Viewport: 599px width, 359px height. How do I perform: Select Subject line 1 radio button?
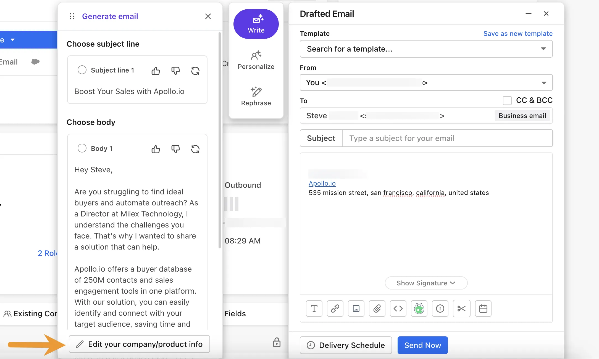coord(81,70)
